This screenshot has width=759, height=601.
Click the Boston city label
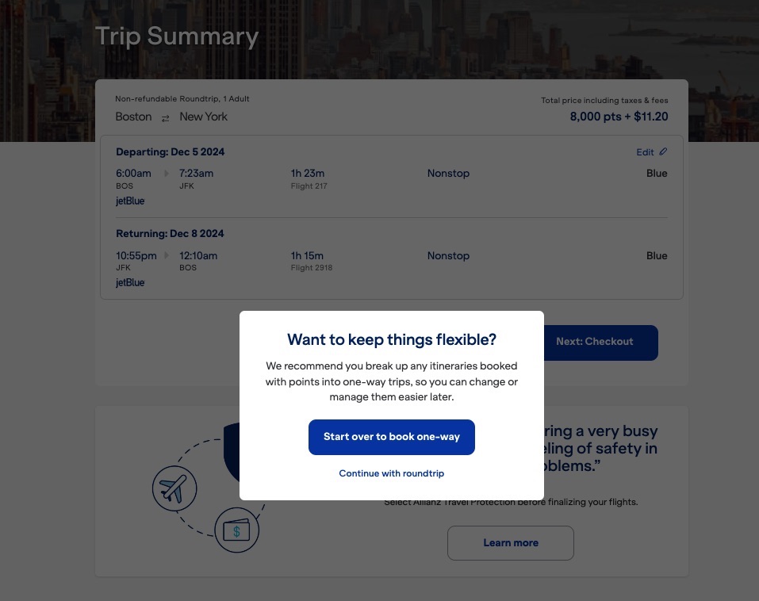[133, 117]
